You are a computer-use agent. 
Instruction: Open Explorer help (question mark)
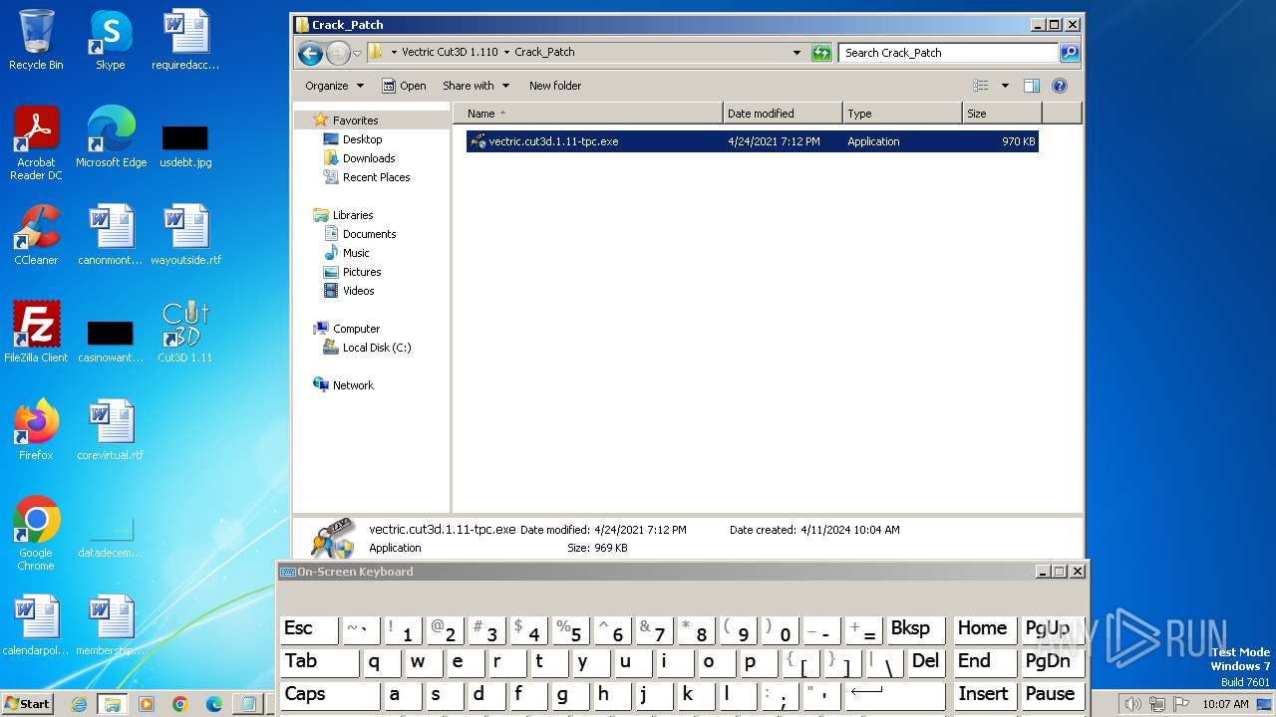point(1060,86)
